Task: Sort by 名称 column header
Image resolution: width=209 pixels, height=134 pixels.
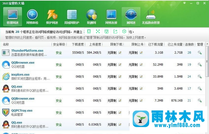Action: coord(6,44)
